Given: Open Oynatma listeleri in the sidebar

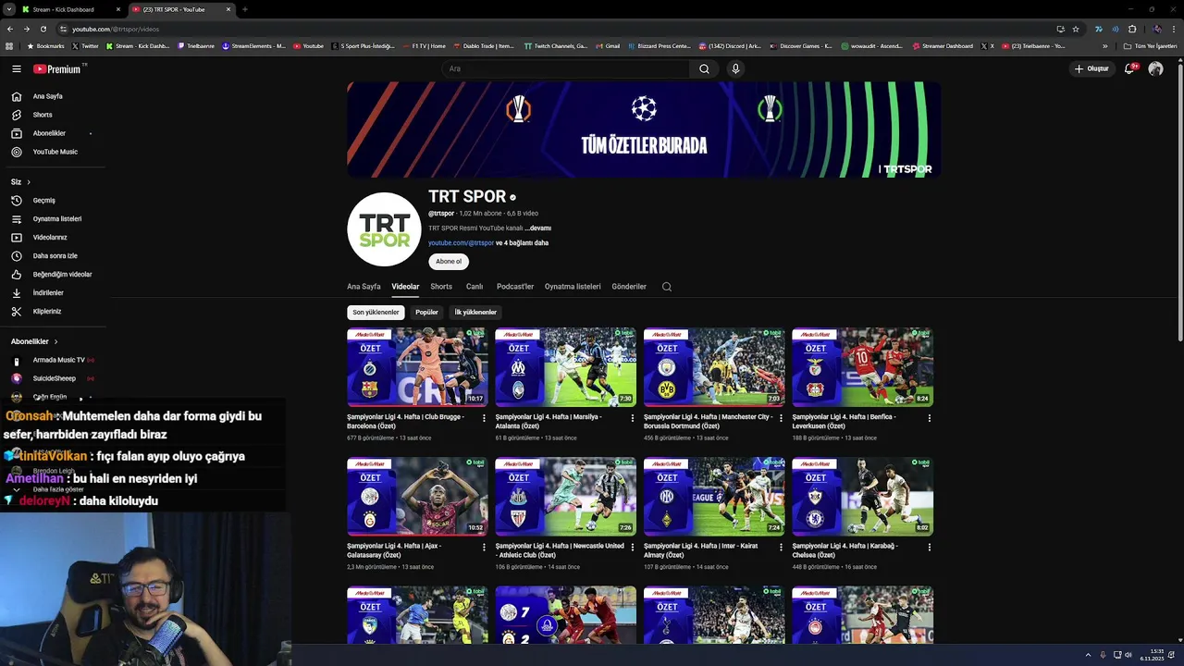Looking at the screenshot, I should pos(57,219).
